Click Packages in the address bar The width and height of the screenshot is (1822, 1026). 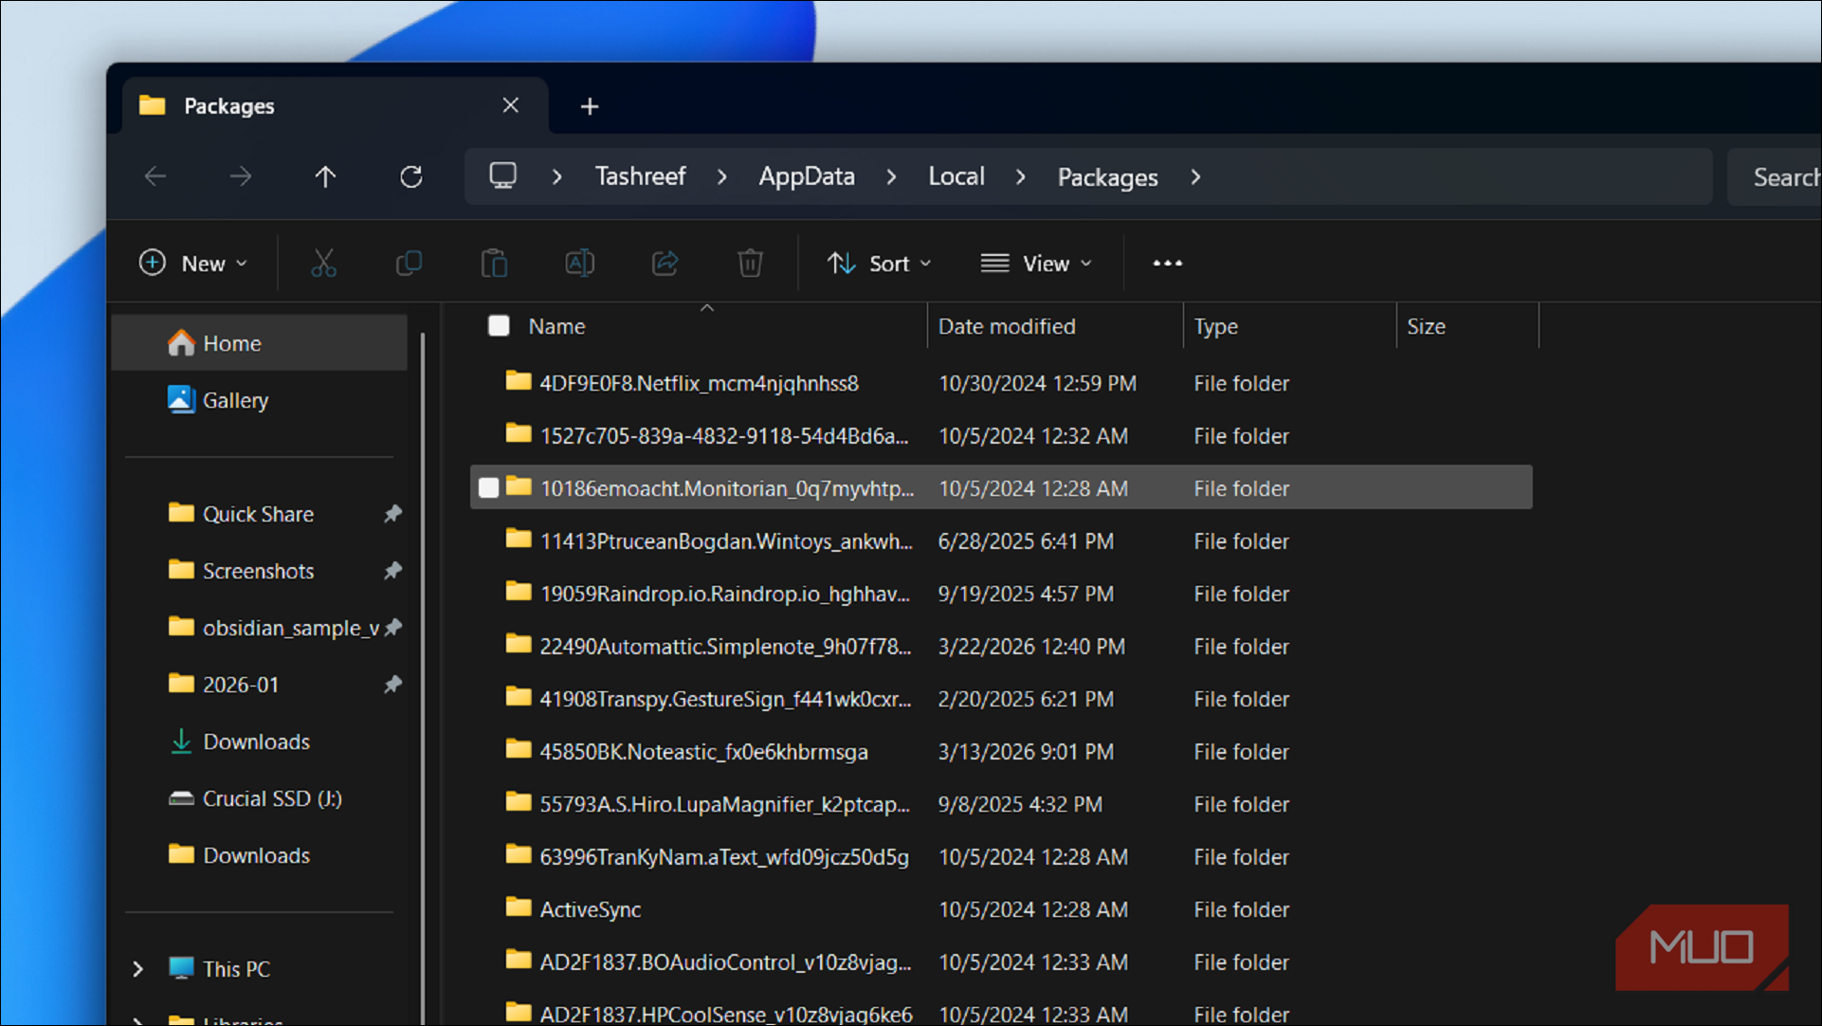pos(1107,177)
